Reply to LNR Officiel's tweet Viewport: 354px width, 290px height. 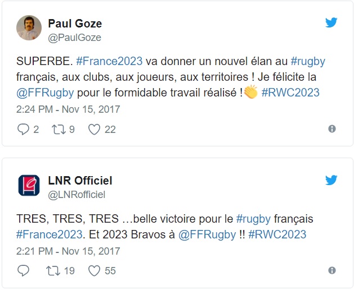[x=23, y=270]
